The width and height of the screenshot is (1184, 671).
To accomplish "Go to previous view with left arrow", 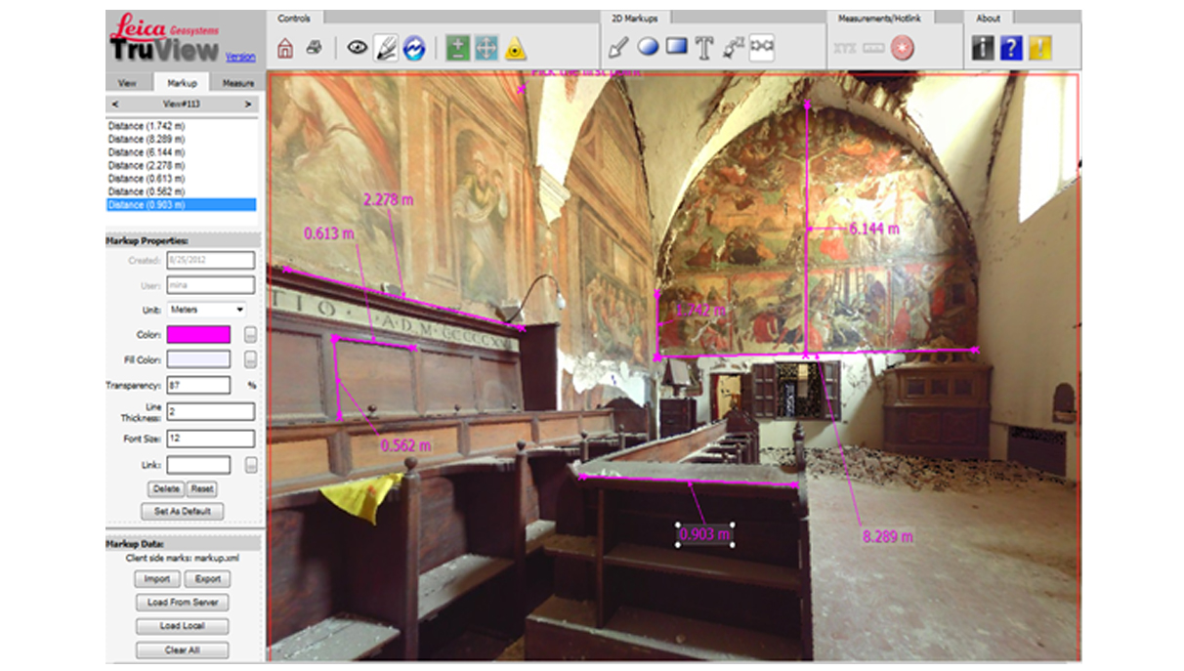I will (x=115, y=104).
